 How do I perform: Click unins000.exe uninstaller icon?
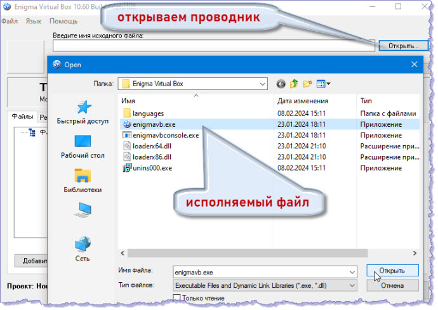click(x=127, y=168)
